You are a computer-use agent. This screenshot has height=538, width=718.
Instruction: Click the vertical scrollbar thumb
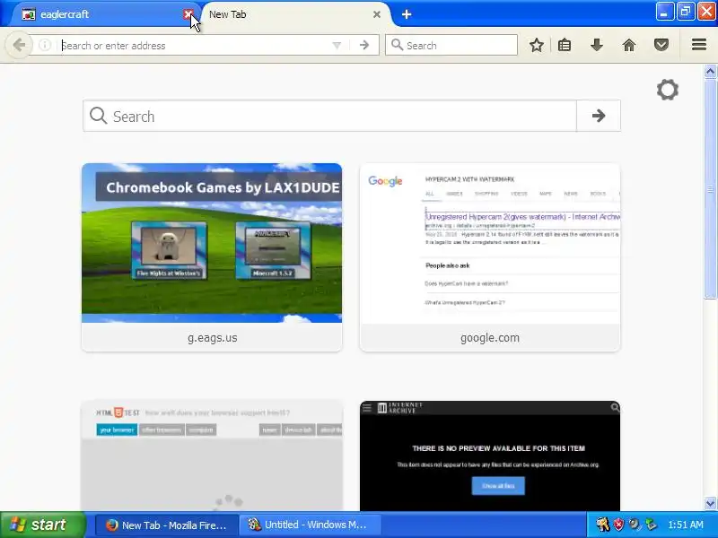coord(710,188)
